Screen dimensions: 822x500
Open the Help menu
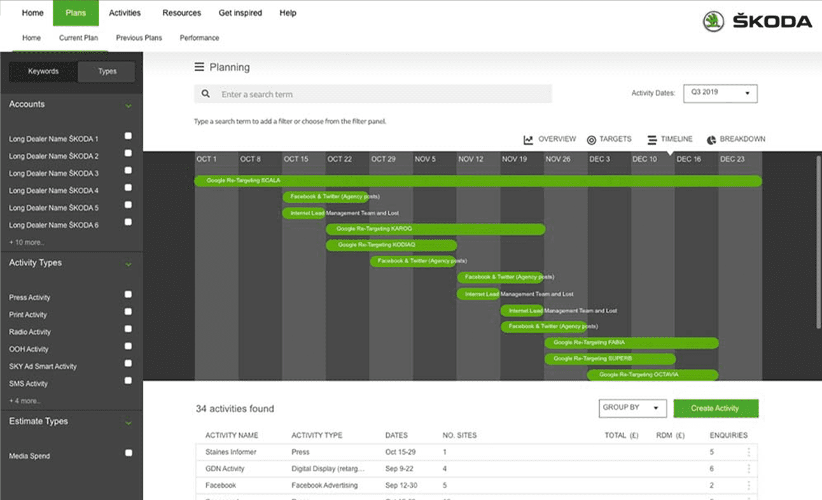pyautogui.click(x=288, y=13)
